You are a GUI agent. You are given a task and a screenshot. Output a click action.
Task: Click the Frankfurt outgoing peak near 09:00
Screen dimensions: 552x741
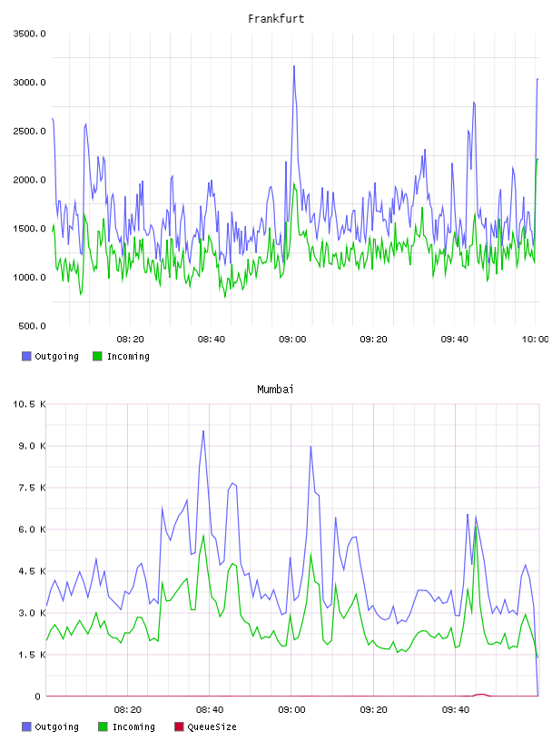point(294,66)
